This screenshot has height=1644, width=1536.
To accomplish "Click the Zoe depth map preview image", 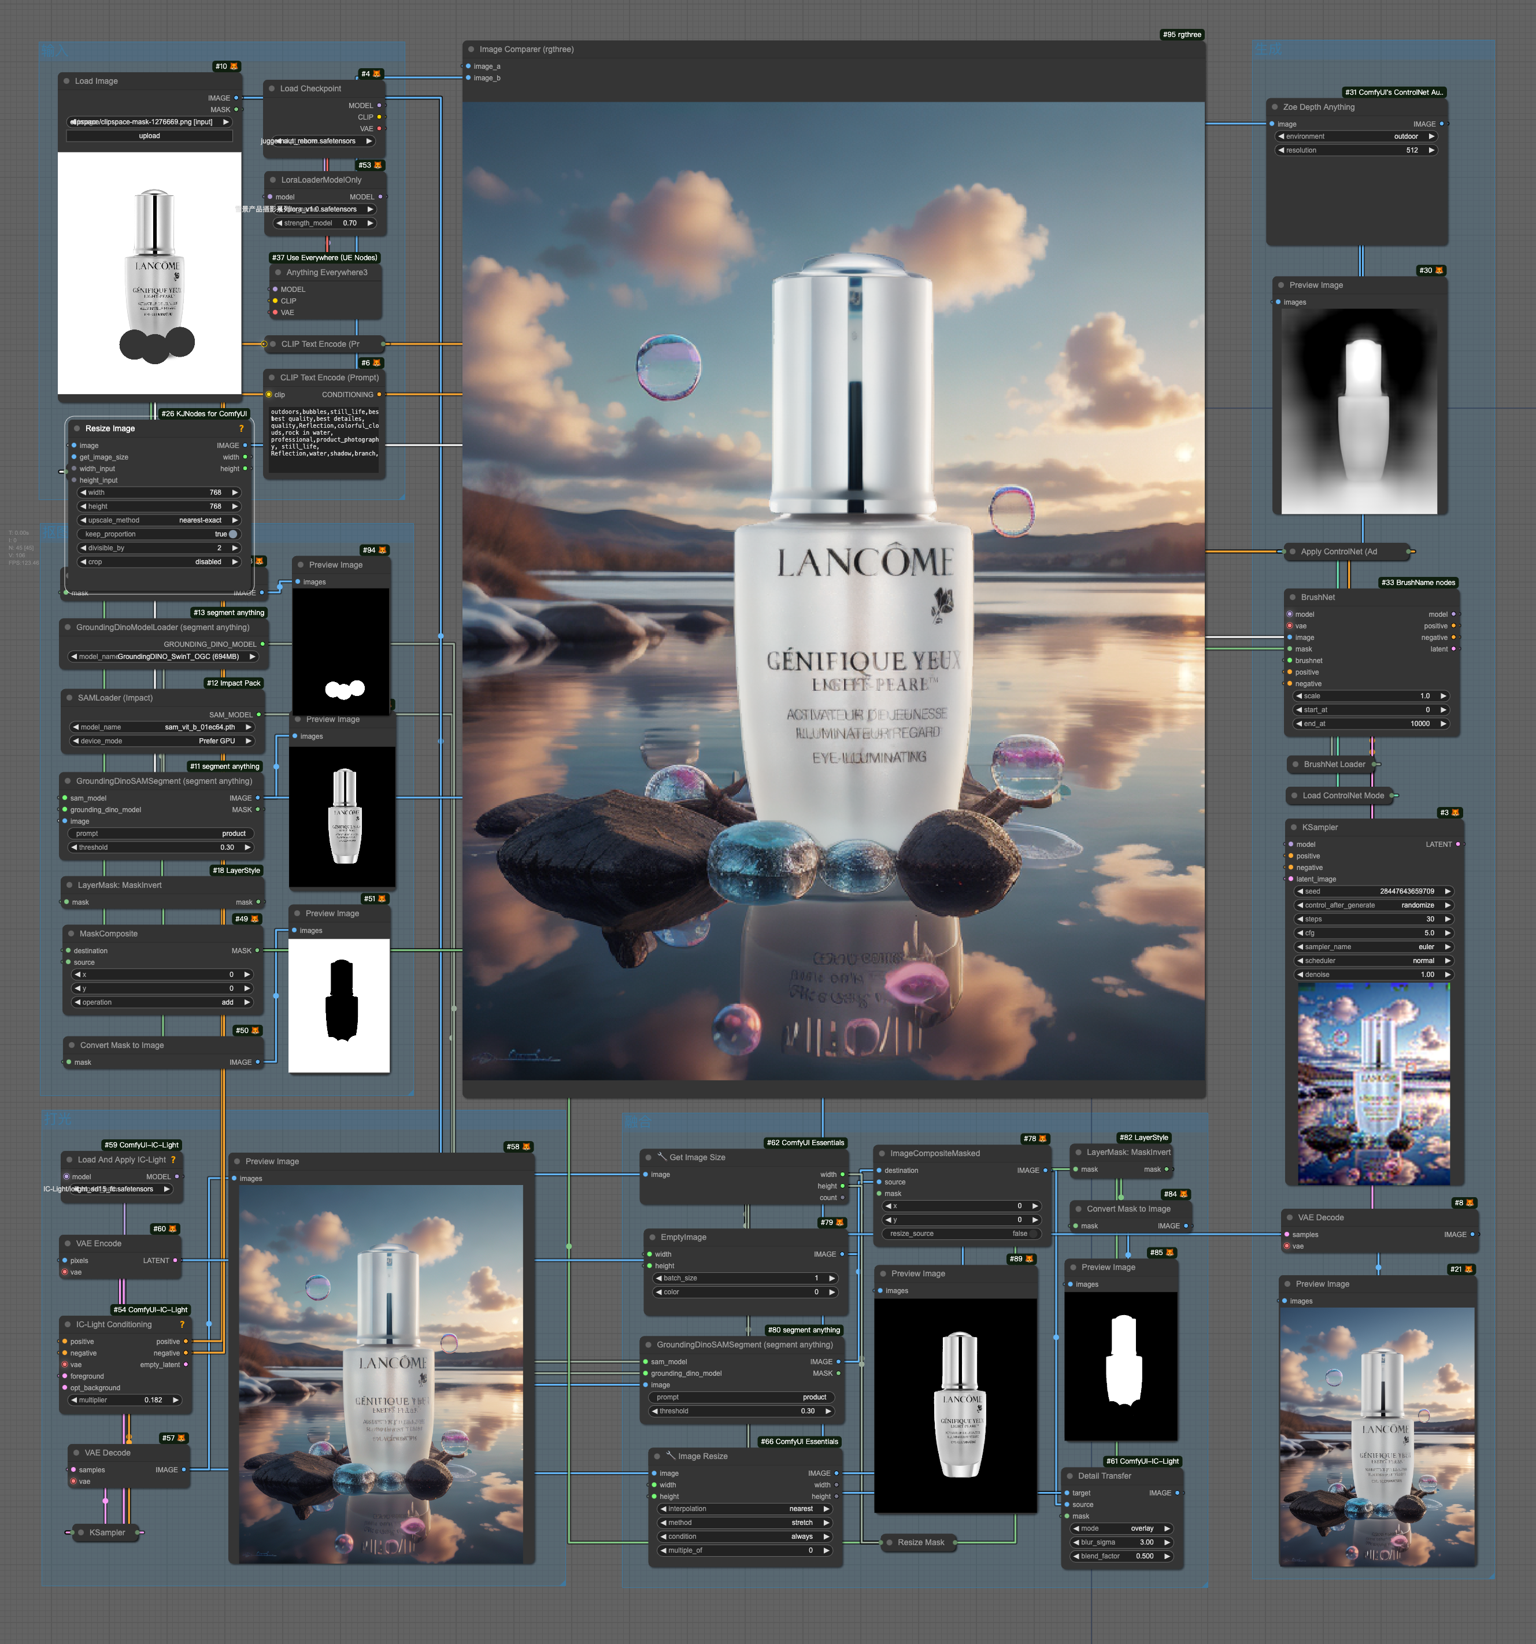I will (1359, 411).
